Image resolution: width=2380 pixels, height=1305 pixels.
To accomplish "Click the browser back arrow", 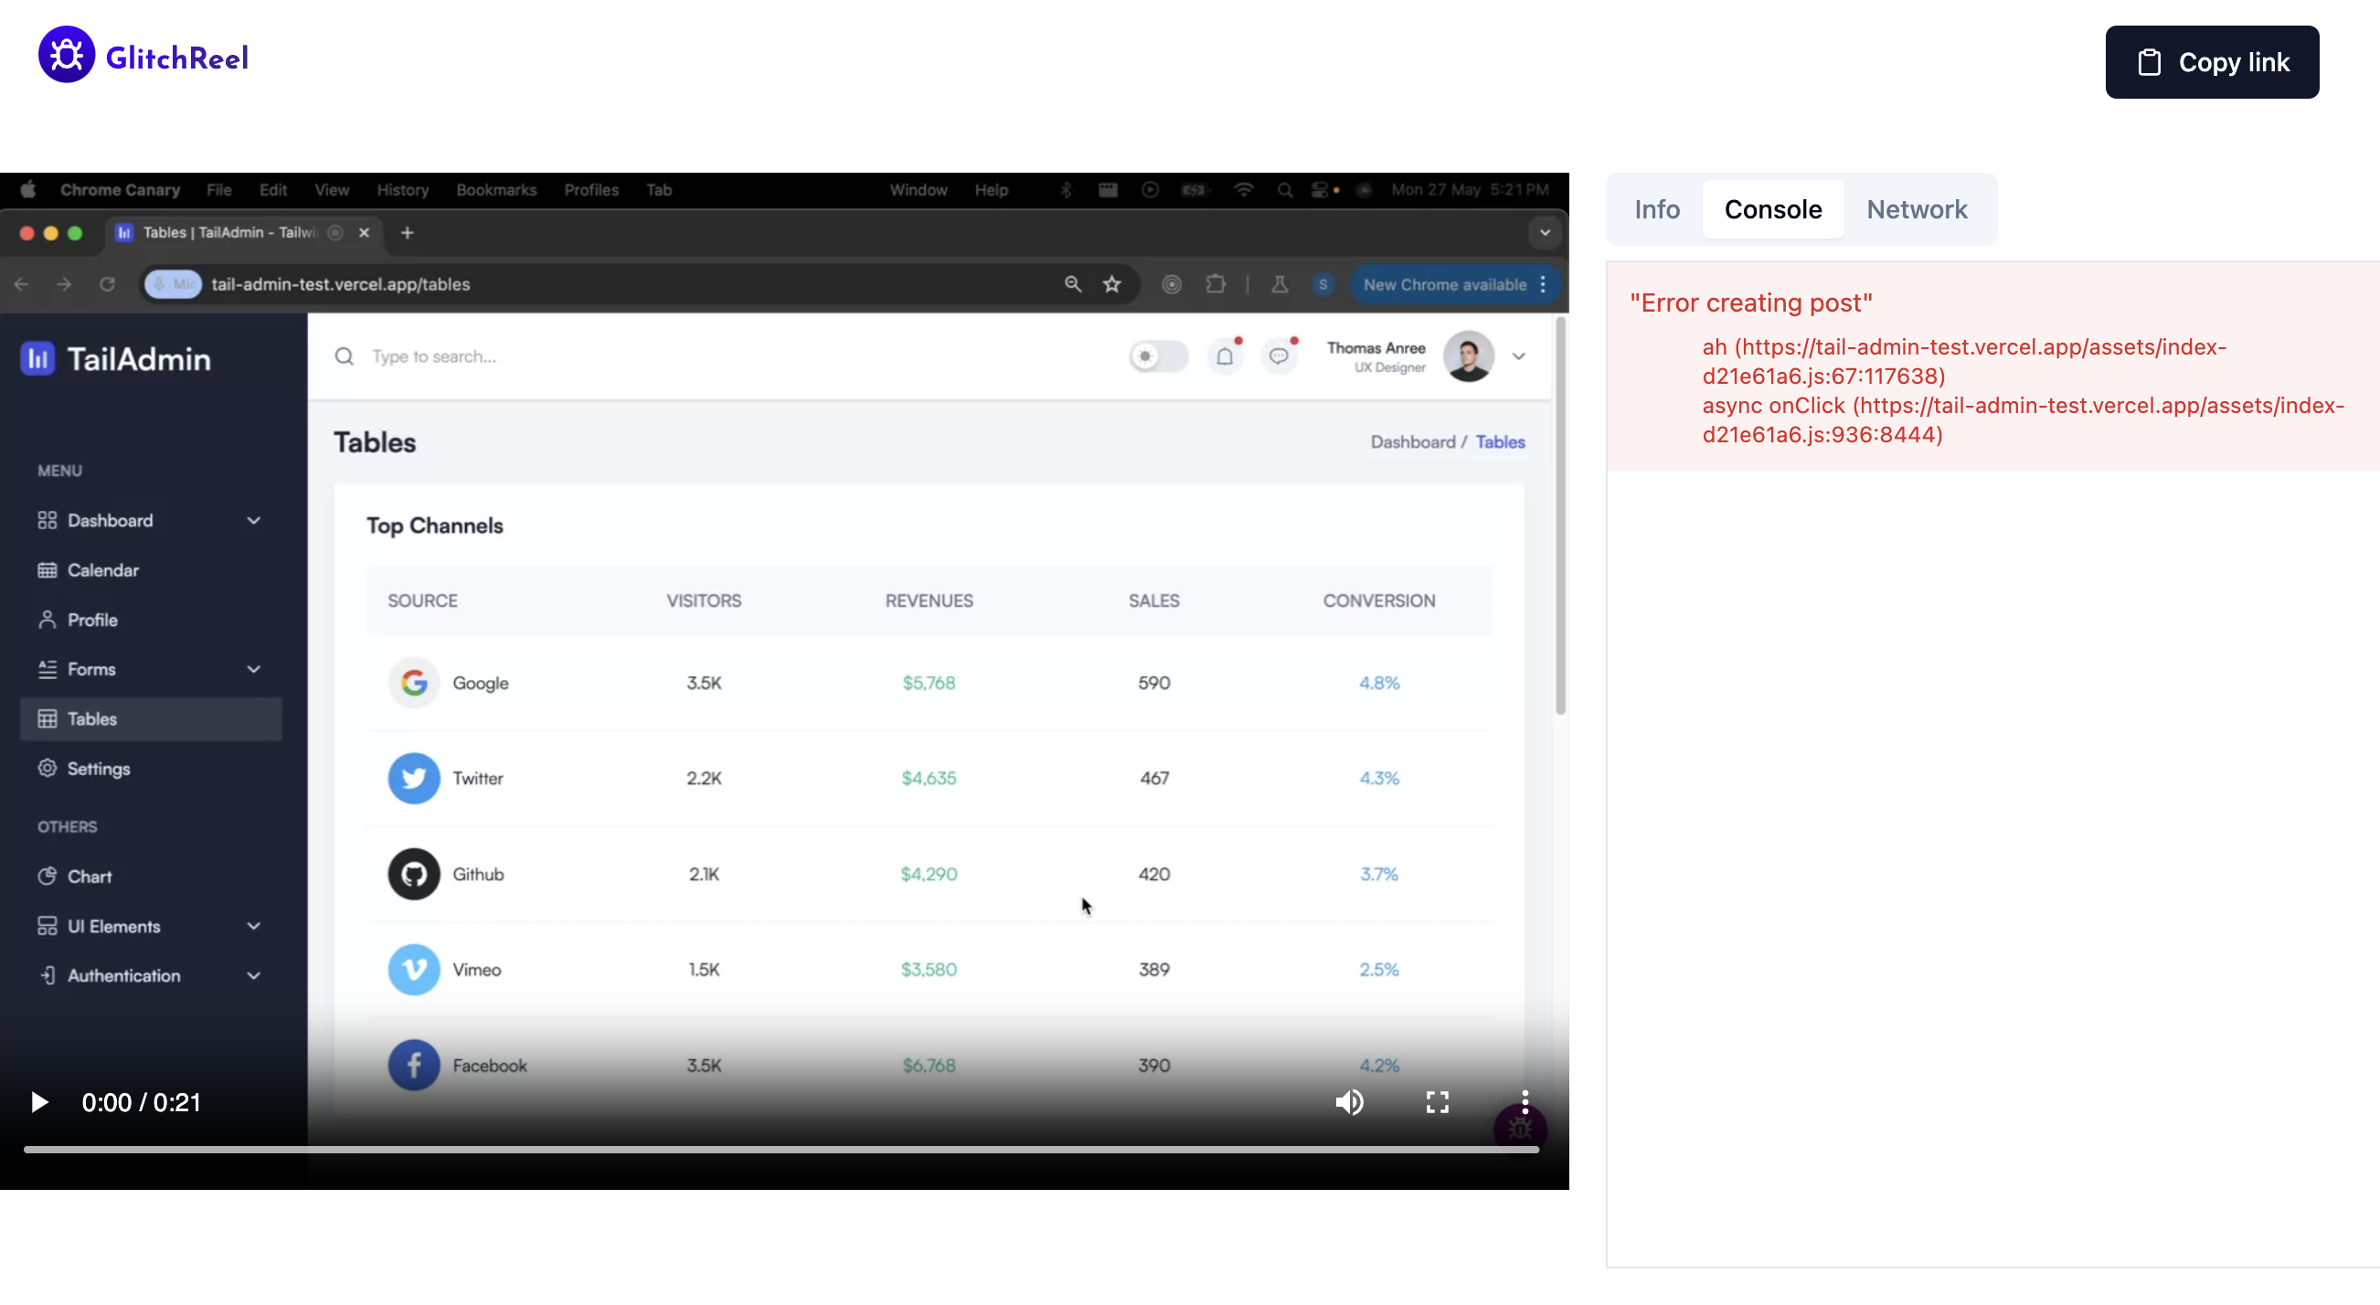I will (20, 284).
